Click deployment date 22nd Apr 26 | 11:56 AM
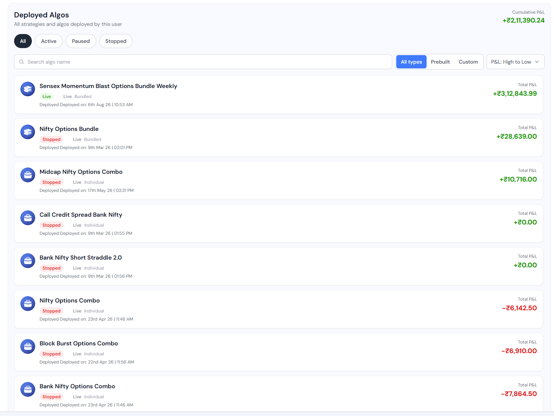This screenshot has width=554, height=416. point(111,362)
